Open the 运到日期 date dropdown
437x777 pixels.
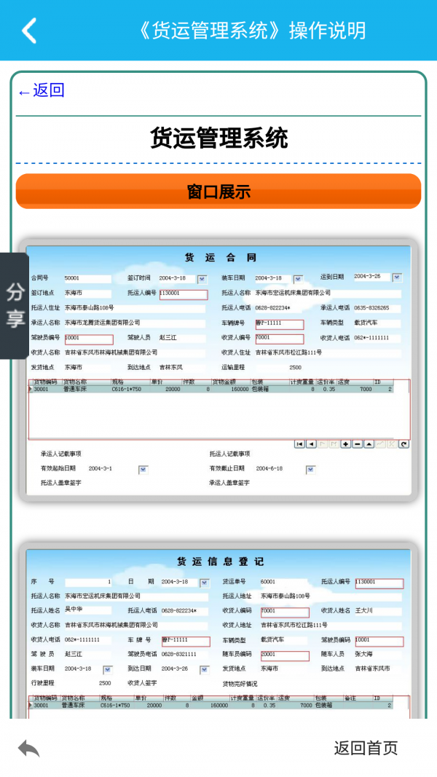[x=398, y=277]
